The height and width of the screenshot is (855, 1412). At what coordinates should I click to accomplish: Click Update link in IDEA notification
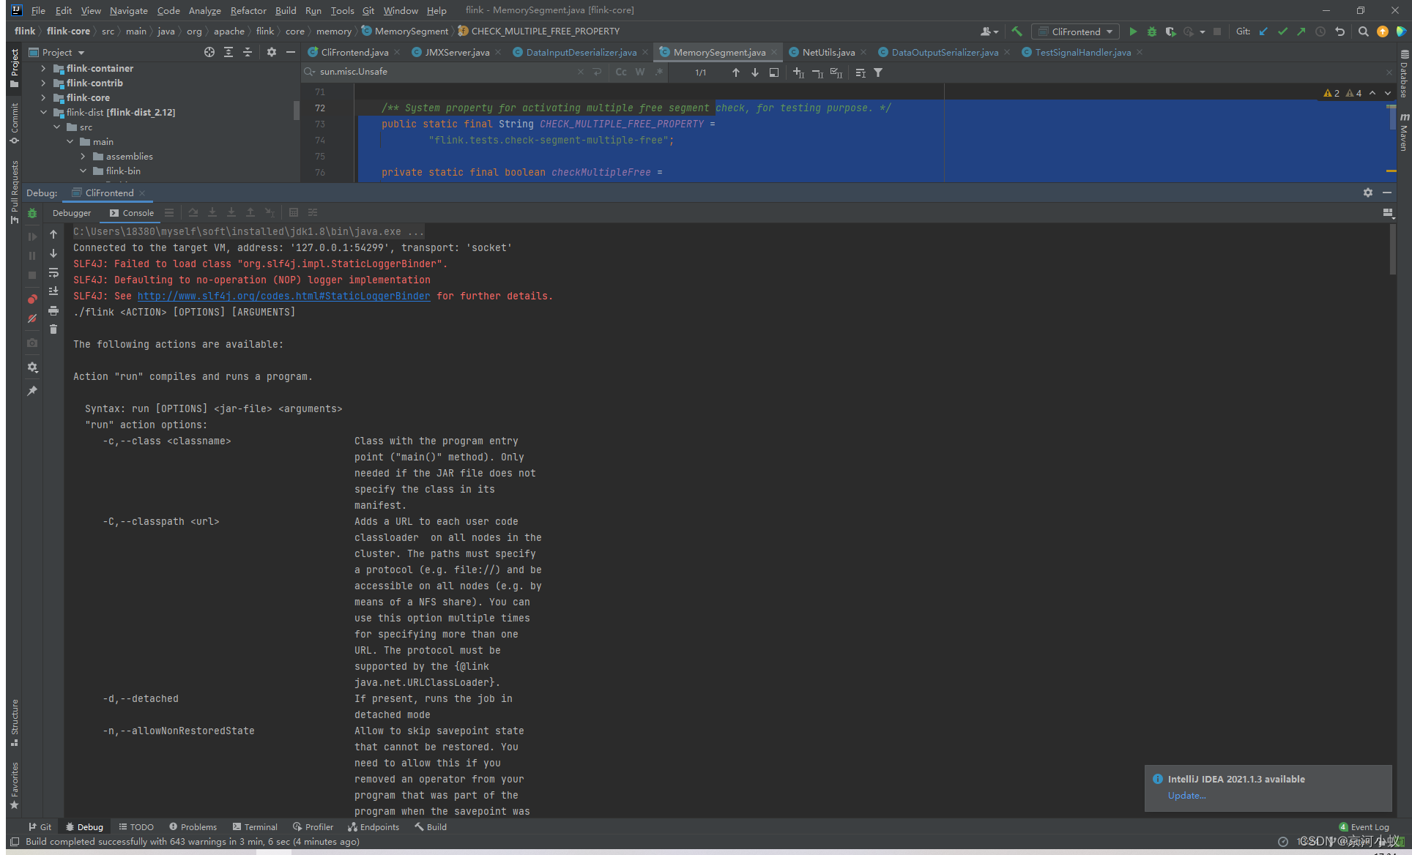(1186, 796)
